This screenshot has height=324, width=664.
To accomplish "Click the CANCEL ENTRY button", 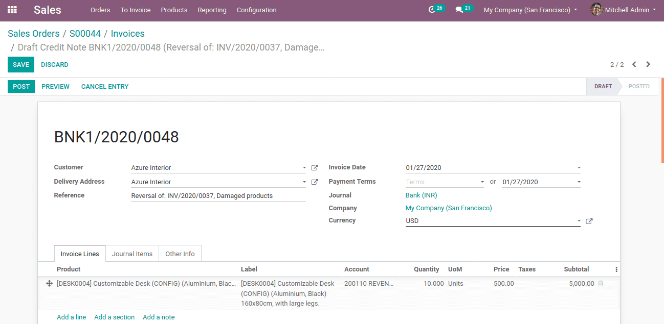I will click(105, 86).
